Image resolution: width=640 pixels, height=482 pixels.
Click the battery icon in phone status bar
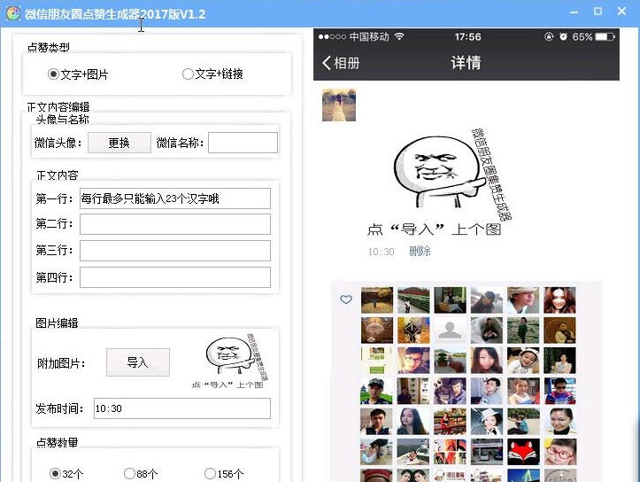click(x=605, y=36)
